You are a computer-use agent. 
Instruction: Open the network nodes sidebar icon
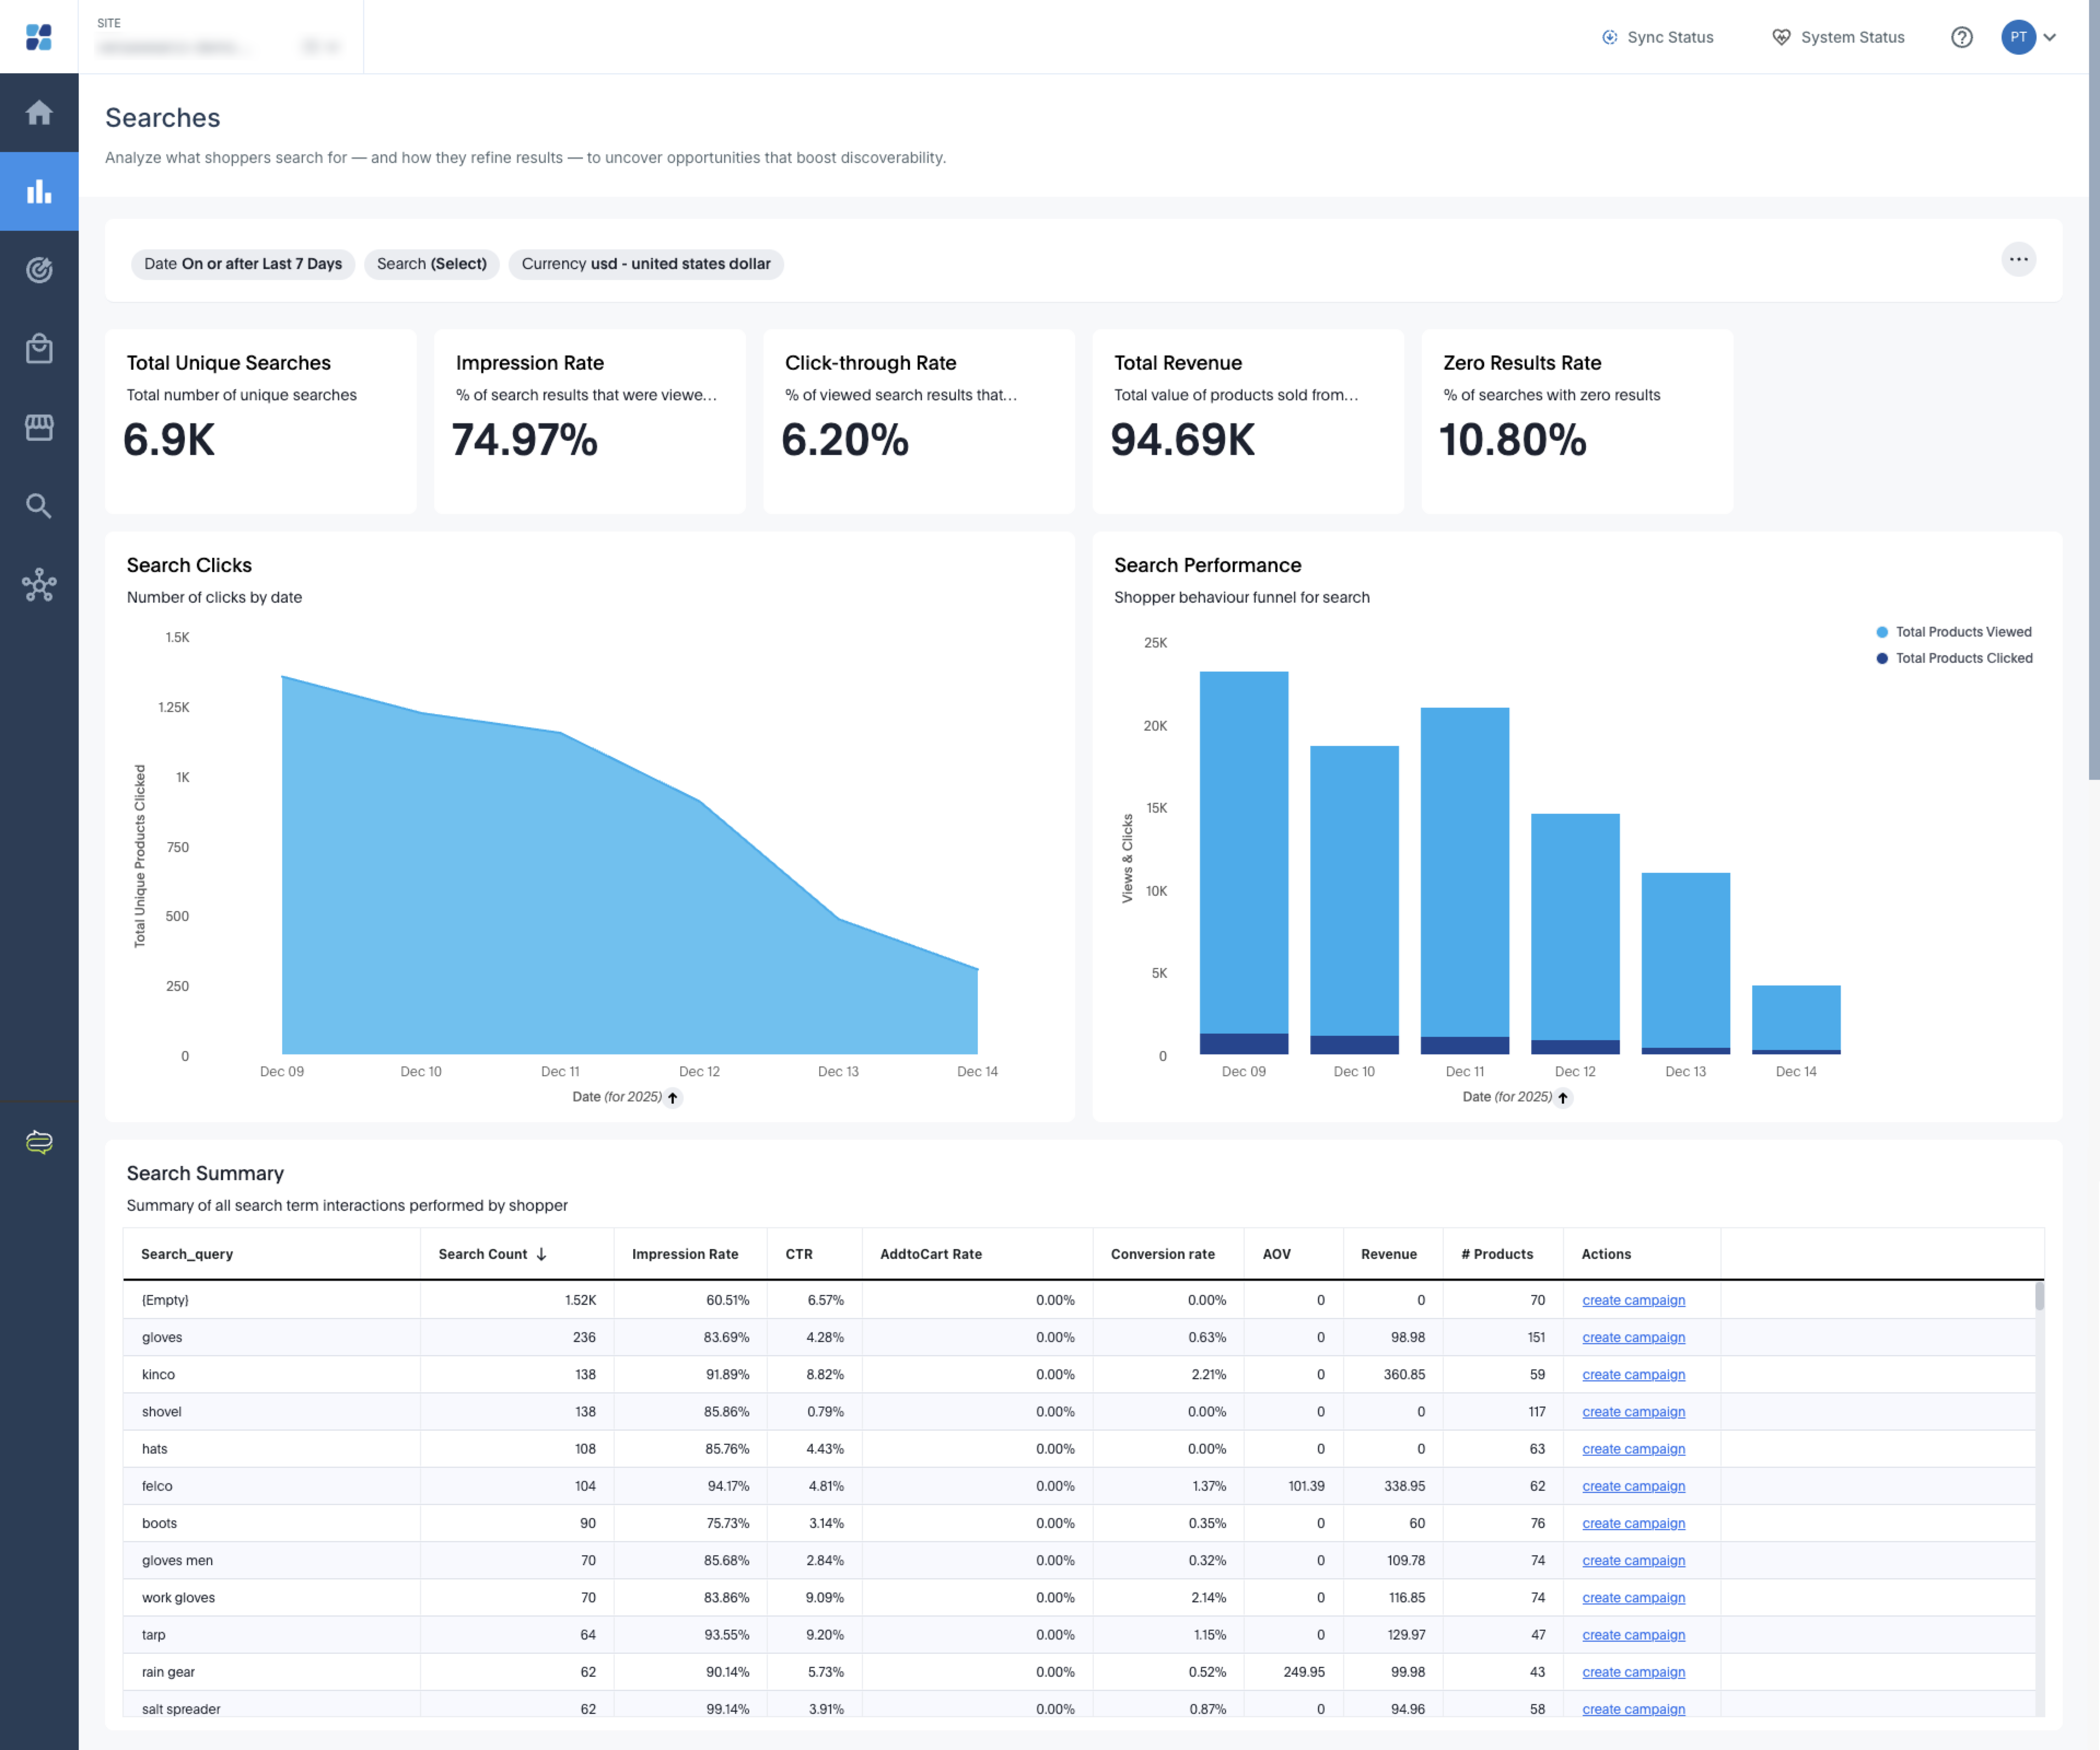coord(39,585)
